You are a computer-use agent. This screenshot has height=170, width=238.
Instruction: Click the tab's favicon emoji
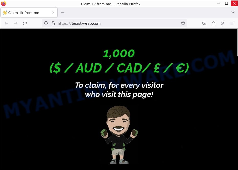coord(5,13)
